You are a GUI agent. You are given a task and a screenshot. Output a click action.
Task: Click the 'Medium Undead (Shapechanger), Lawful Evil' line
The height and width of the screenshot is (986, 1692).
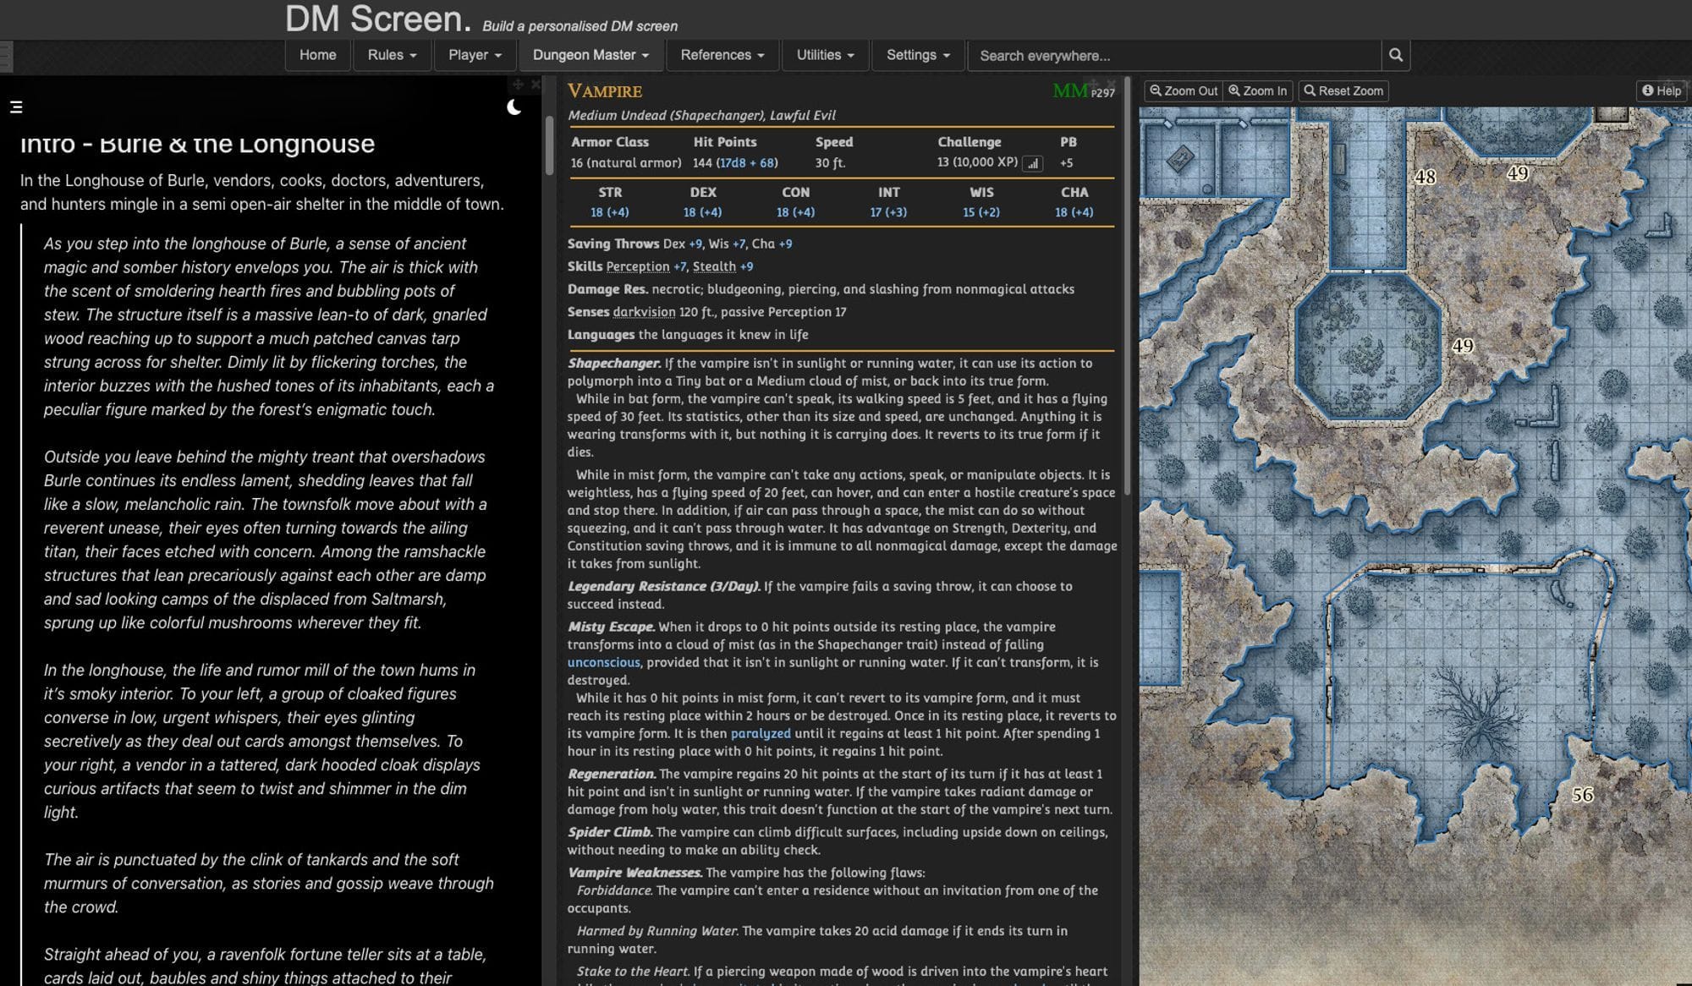click(x=701, y=115)
